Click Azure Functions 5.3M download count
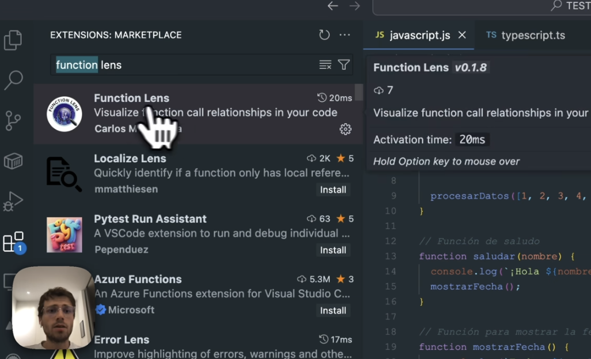Screen dimensions: 591x359 click(x=313, y=279)
